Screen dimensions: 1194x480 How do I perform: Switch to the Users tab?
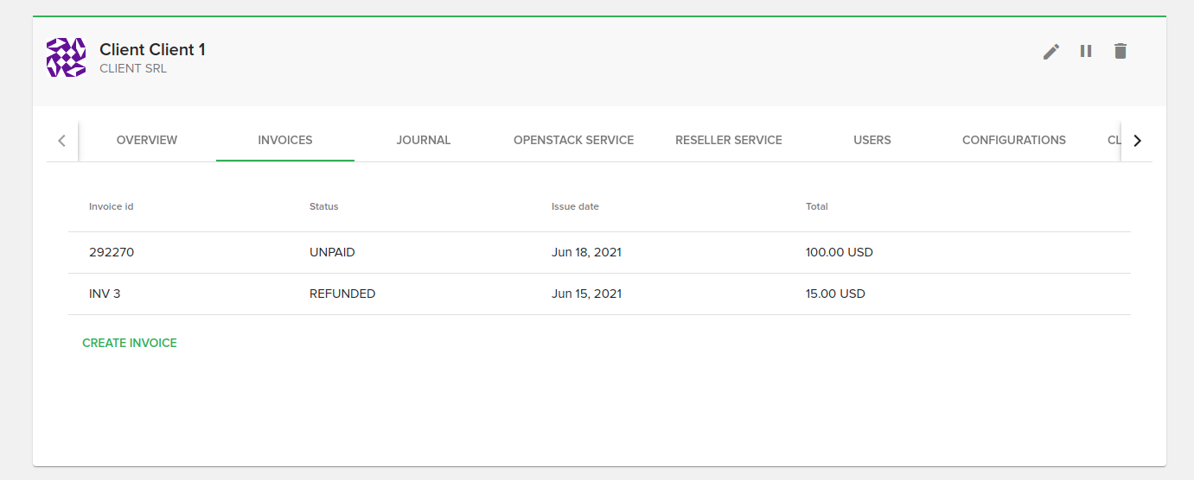tap(872, 140)
